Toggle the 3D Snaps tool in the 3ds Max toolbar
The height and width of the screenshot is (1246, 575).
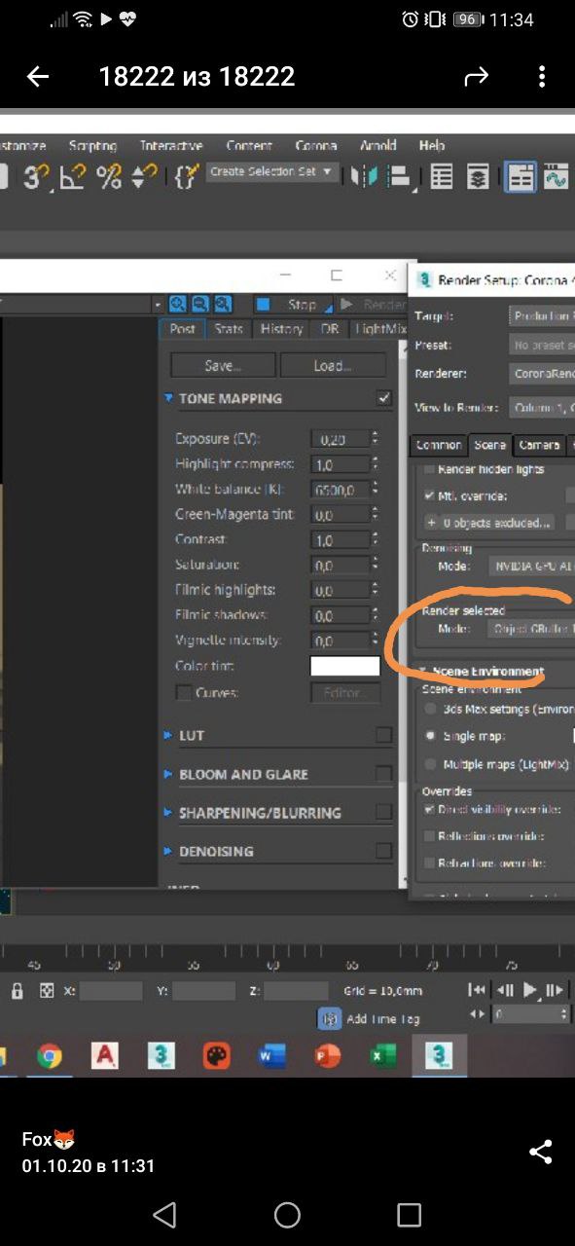point(36,176)
